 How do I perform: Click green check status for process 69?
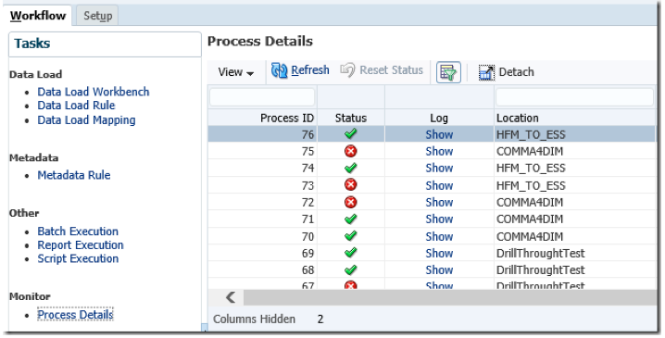(x=350, y=253)
